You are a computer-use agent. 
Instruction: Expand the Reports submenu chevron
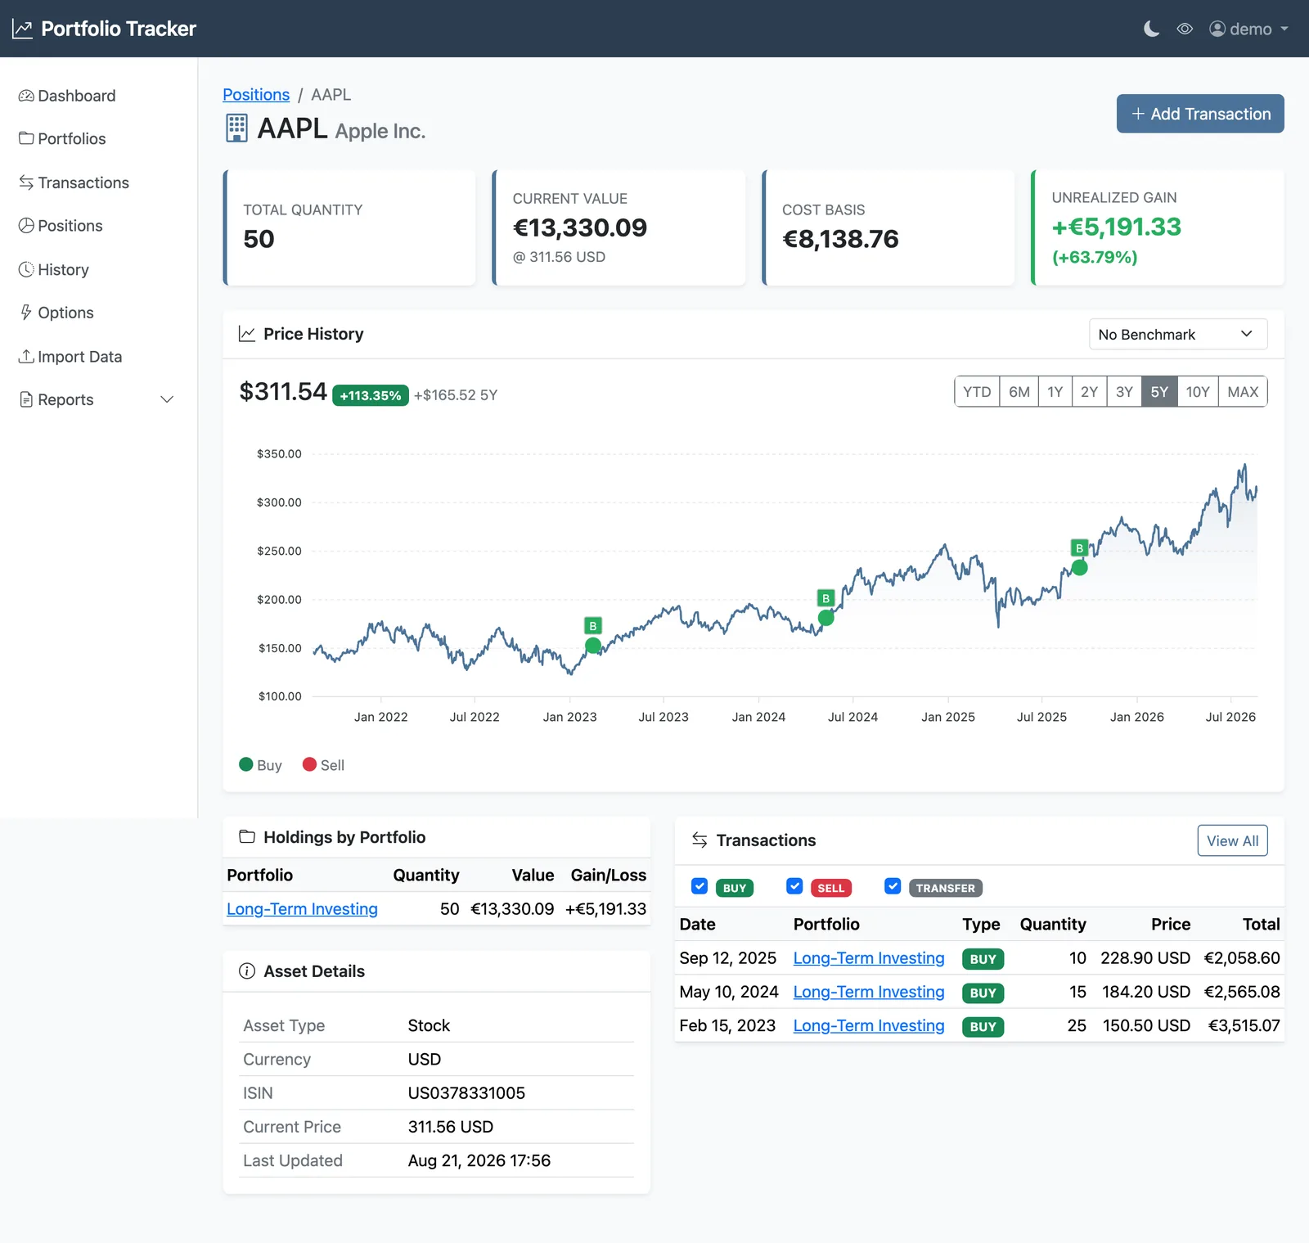point(167,399)
